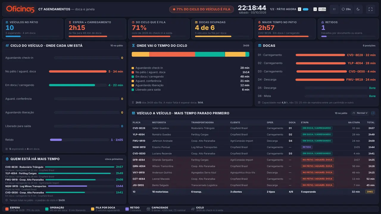Toggle dark mode moon icon
The width and height of the screenshot is (381, 214).
[358, 9]
